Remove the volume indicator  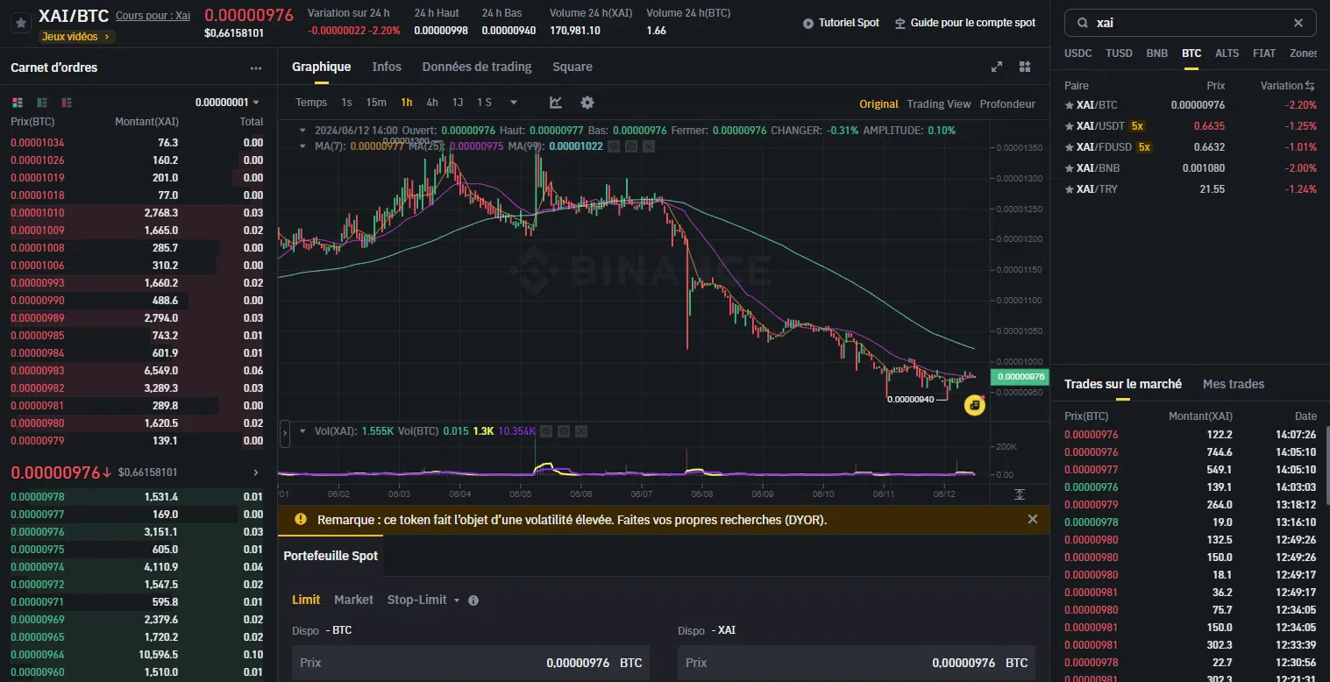(x=581, y=431)
